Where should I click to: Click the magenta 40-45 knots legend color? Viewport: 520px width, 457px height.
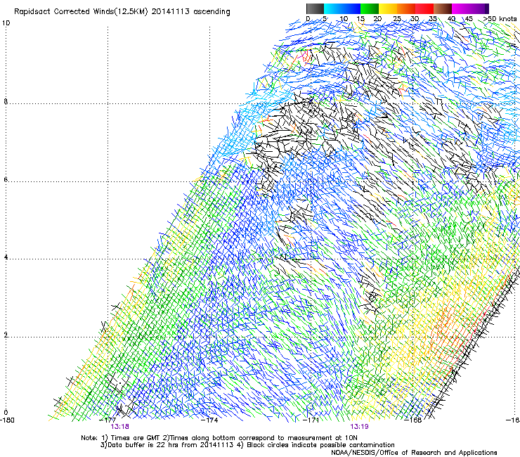461,8
